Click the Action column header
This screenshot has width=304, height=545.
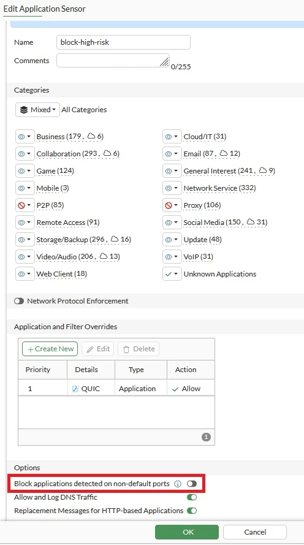click(x=191, y=370)
